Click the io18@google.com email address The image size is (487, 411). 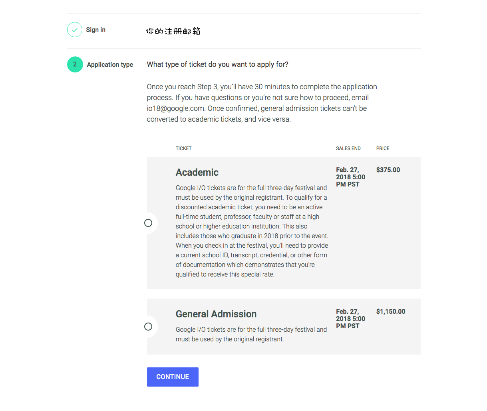pos(175,108)
